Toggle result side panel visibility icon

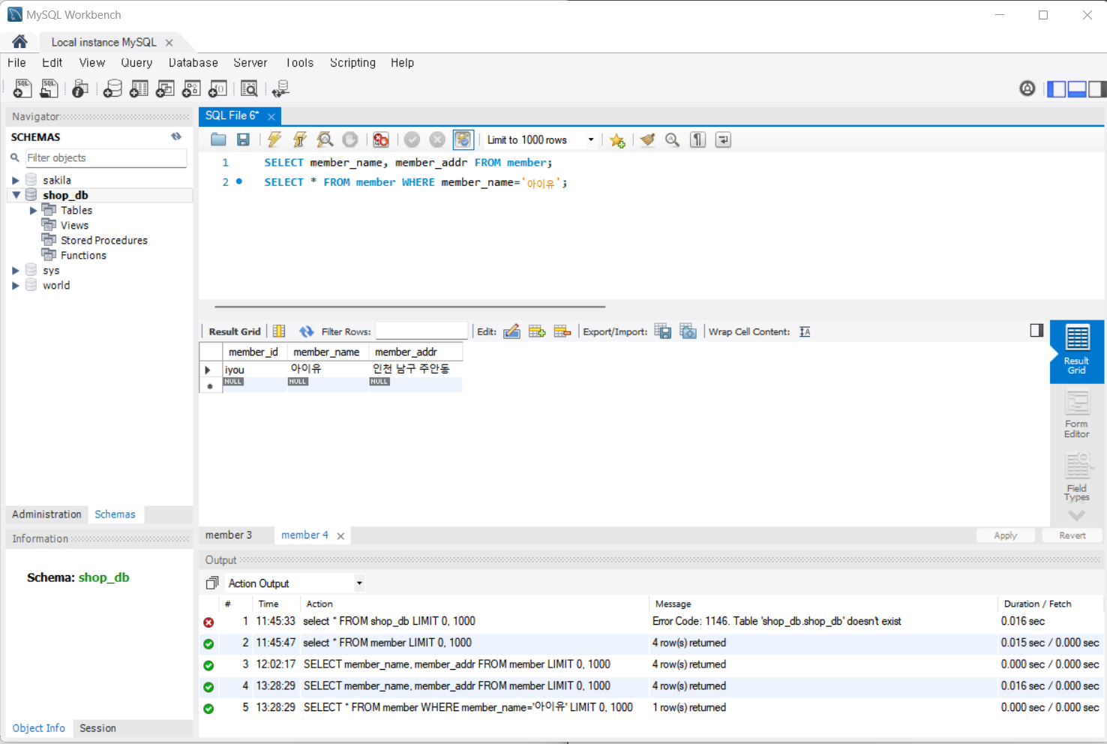click(1036, 330)
